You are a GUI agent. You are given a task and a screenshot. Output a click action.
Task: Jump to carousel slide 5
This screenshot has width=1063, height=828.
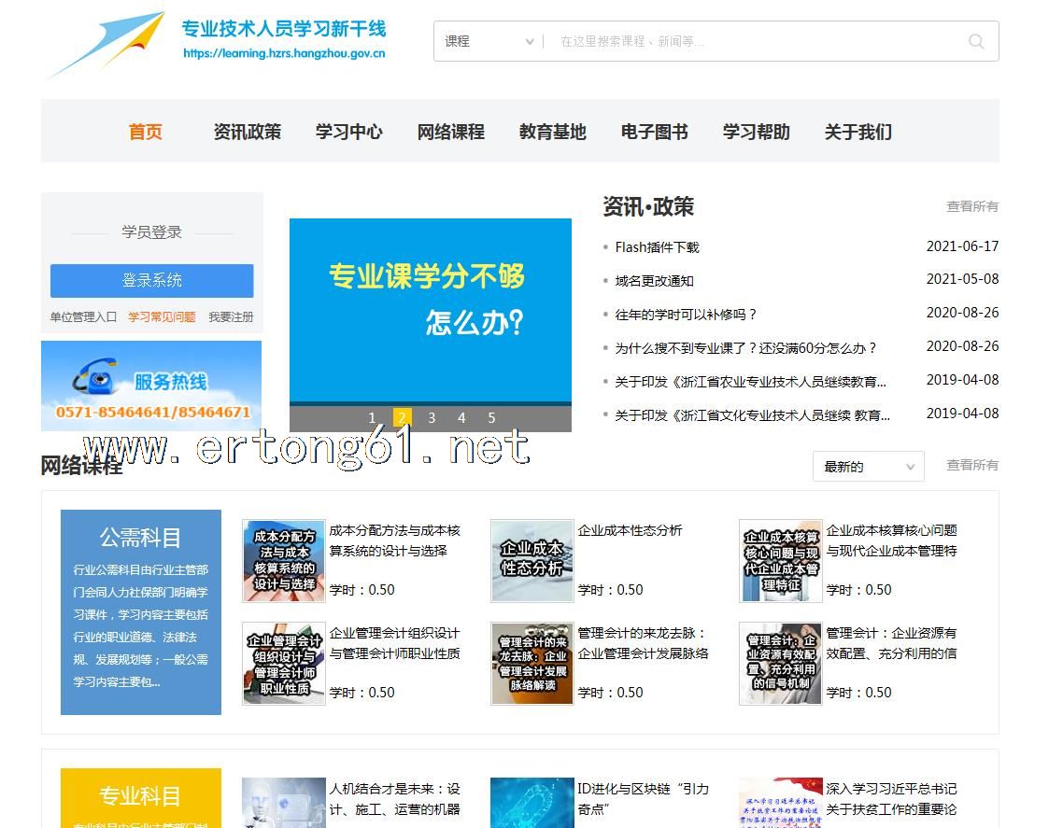coord(491,418)
